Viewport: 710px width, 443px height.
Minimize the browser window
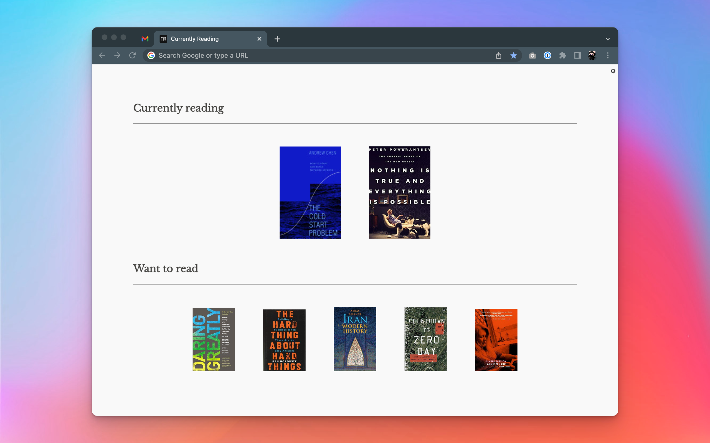pyautogui.click(x=114, y=37)
